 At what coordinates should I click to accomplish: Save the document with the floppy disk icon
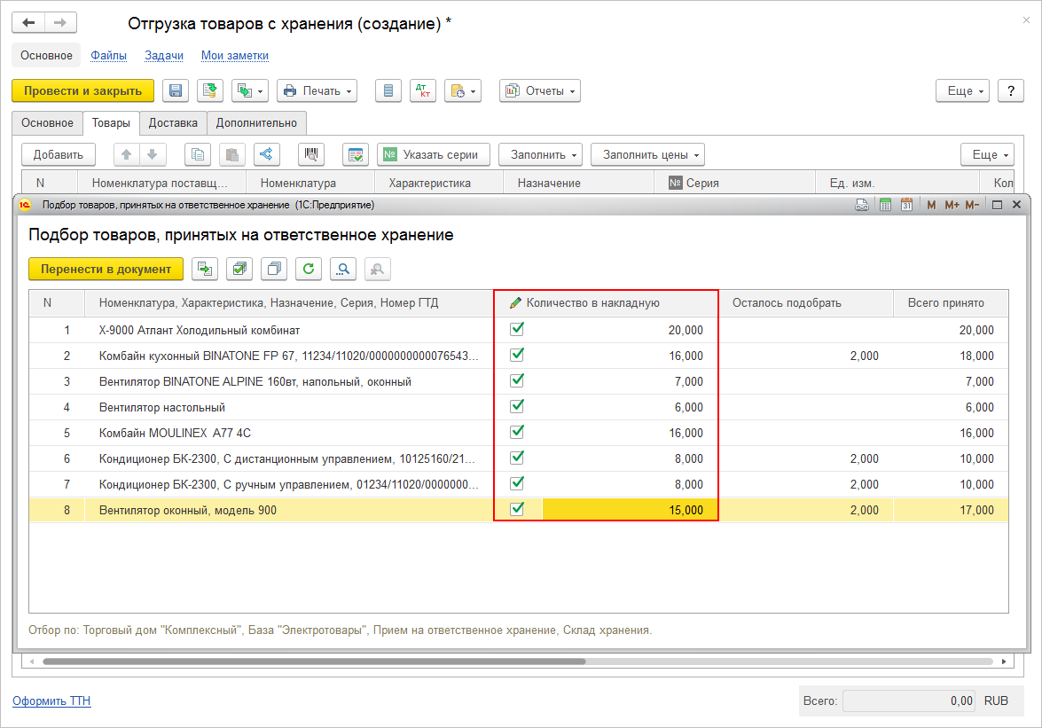tap(176, 91)
